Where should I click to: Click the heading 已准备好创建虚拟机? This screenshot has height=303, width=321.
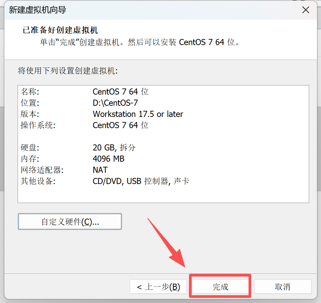(x=60, y=30)
